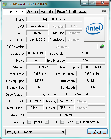Viewport: 111px width, 139px height.
Task: Click the ROPs value 4
Action: click(x=36, y=60)
